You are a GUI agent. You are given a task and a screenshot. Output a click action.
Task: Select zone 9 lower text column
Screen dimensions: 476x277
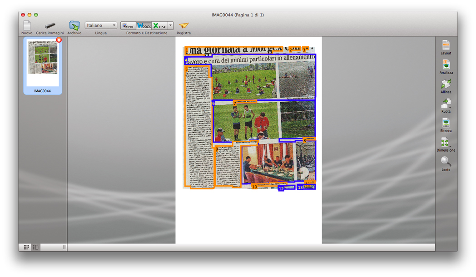tap(228, 166)
